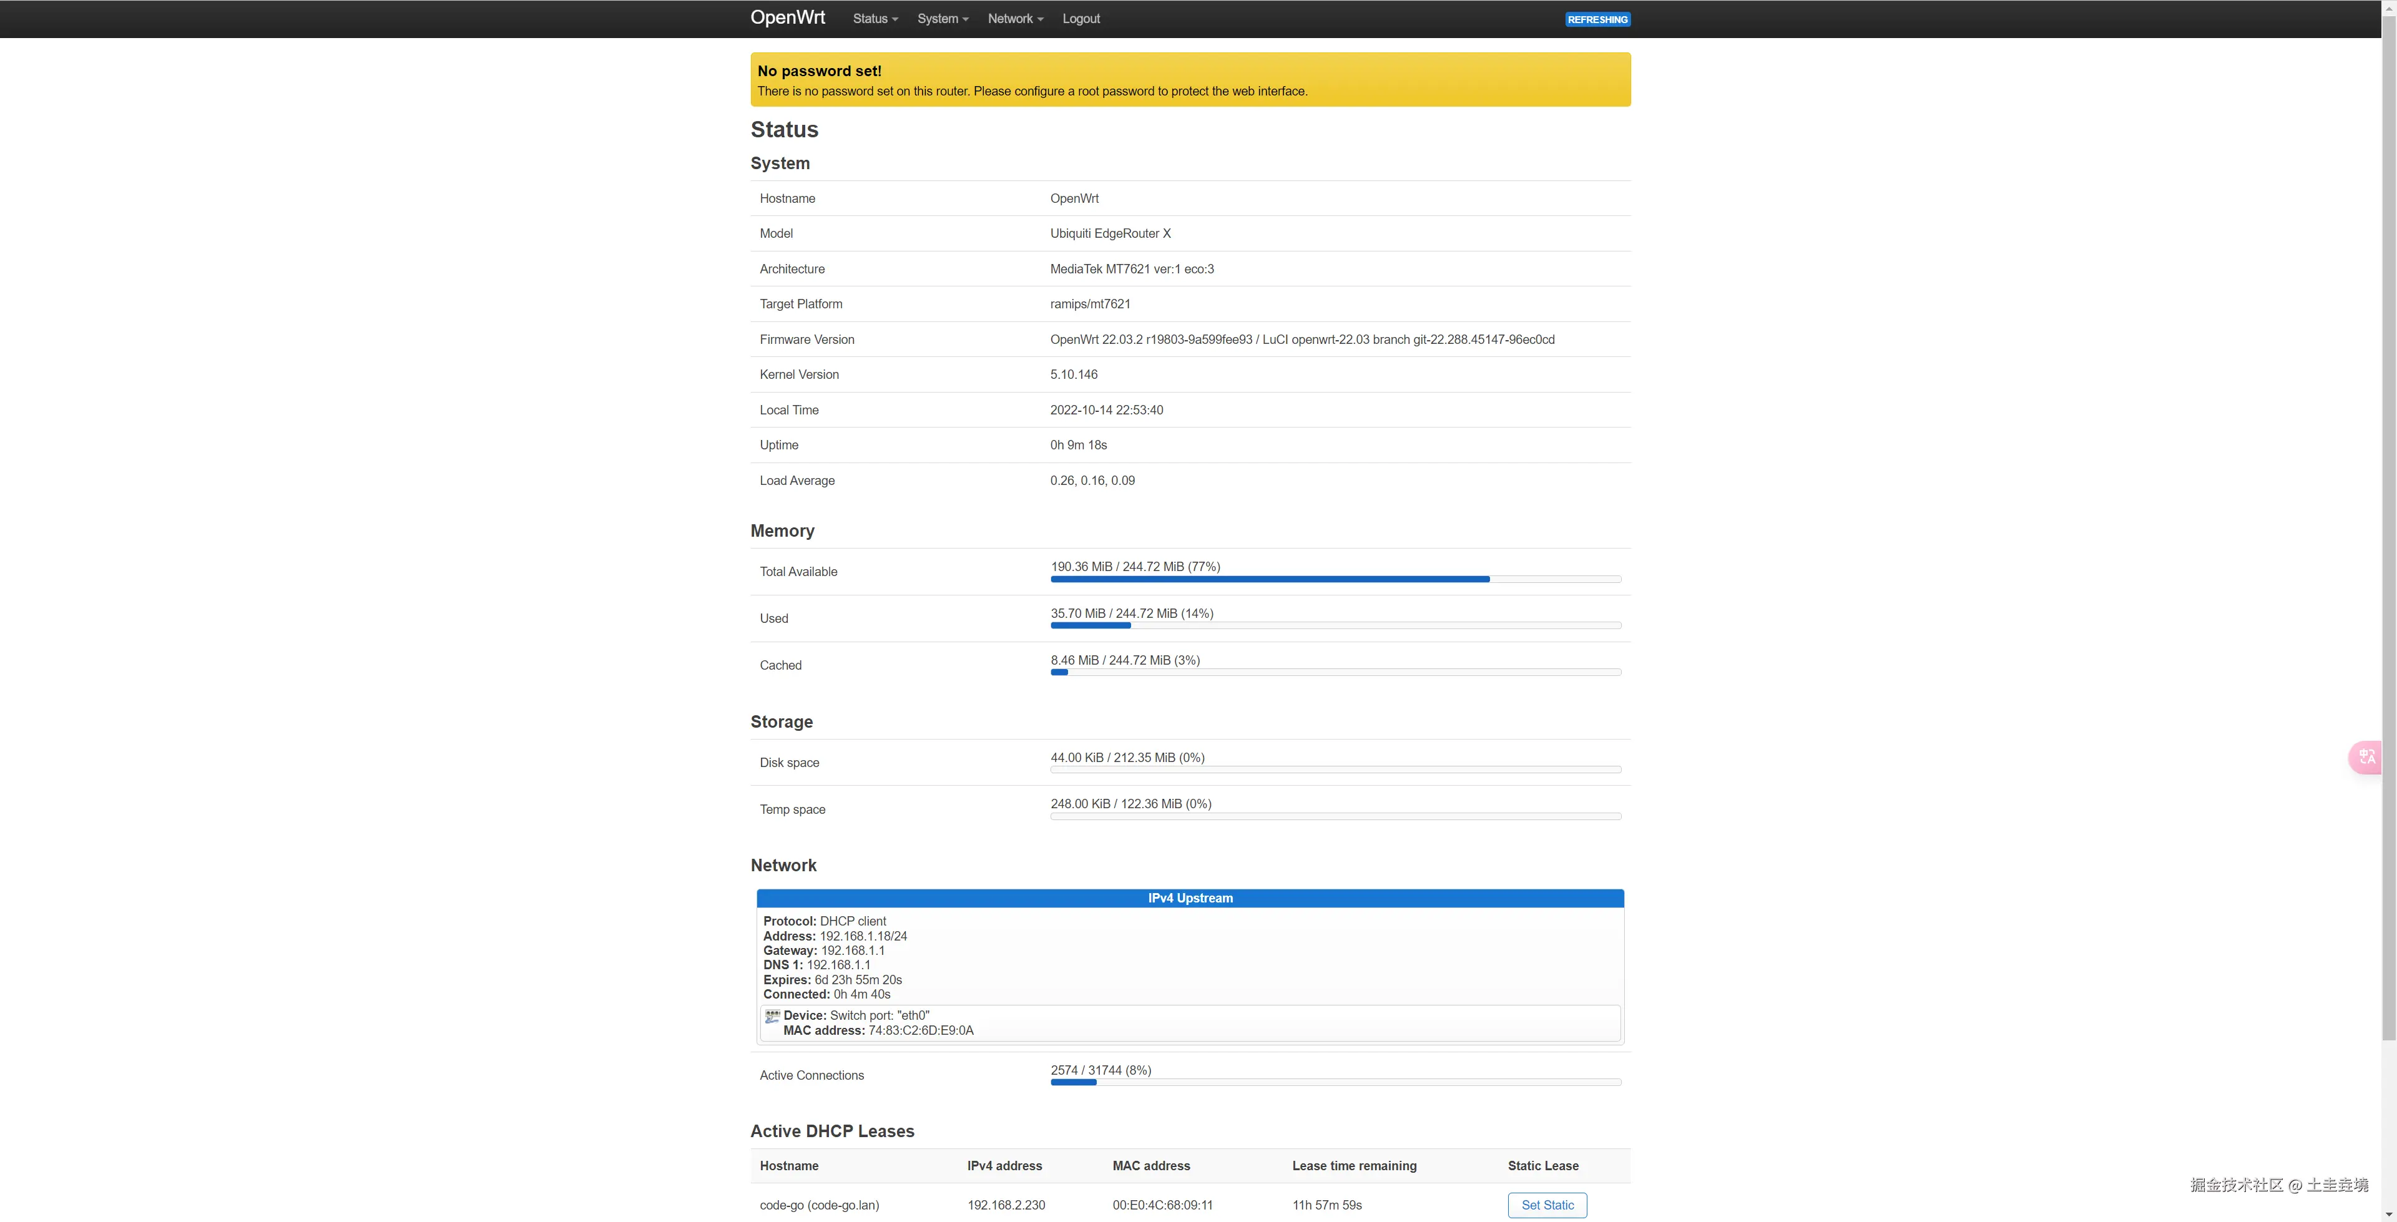Click the pink translate floating icon

tap(2367, 756)
